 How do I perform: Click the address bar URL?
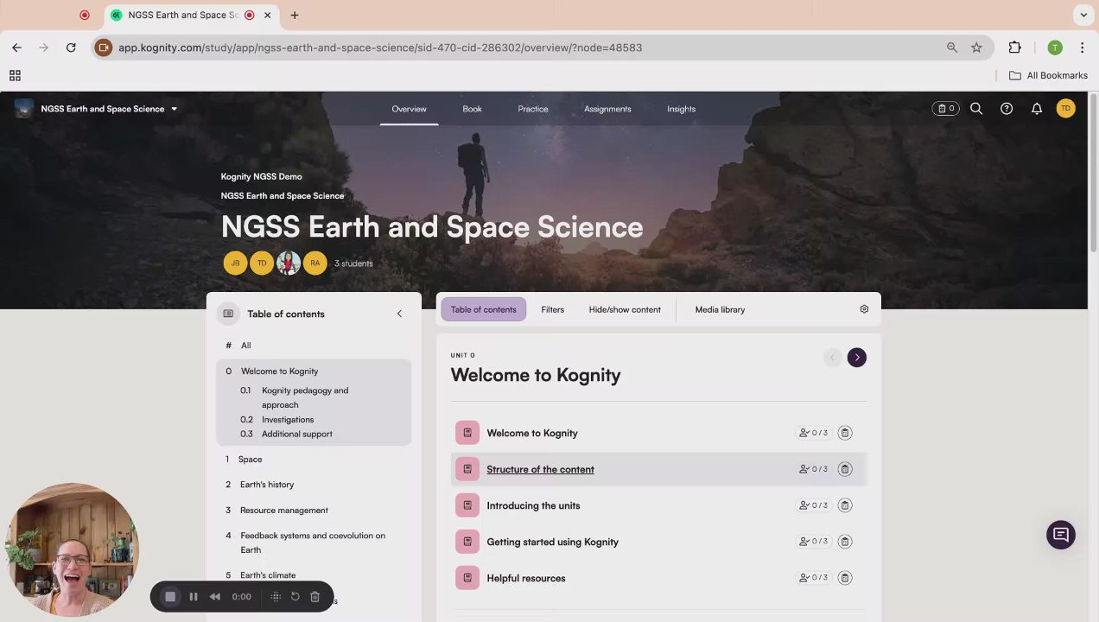380,48
